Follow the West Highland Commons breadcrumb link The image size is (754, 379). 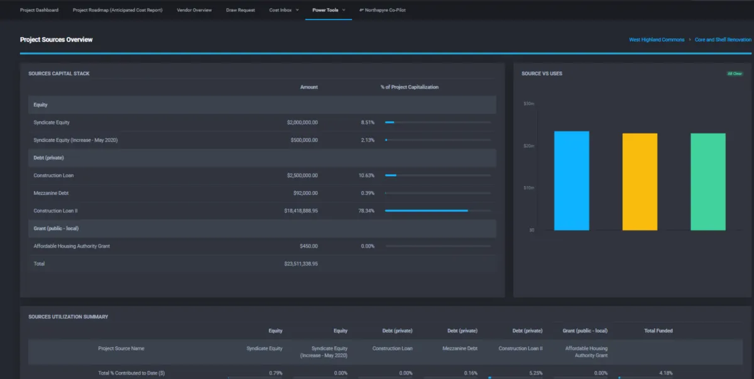click(657, 40)
